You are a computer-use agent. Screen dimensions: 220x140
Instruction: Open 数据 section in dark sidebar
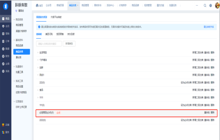6,49
